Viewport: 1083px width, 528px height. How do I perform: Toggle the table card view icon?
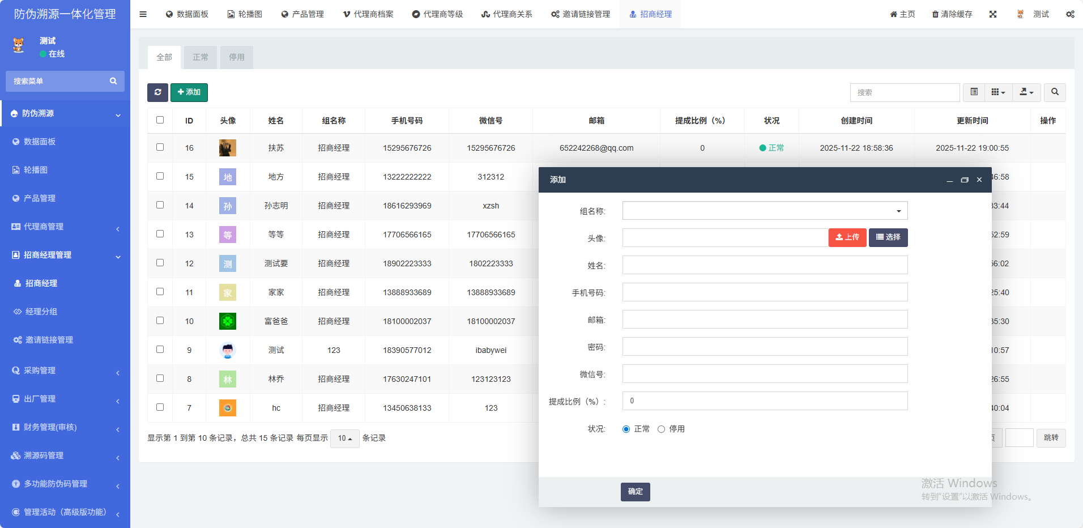[x=974, y=92]
